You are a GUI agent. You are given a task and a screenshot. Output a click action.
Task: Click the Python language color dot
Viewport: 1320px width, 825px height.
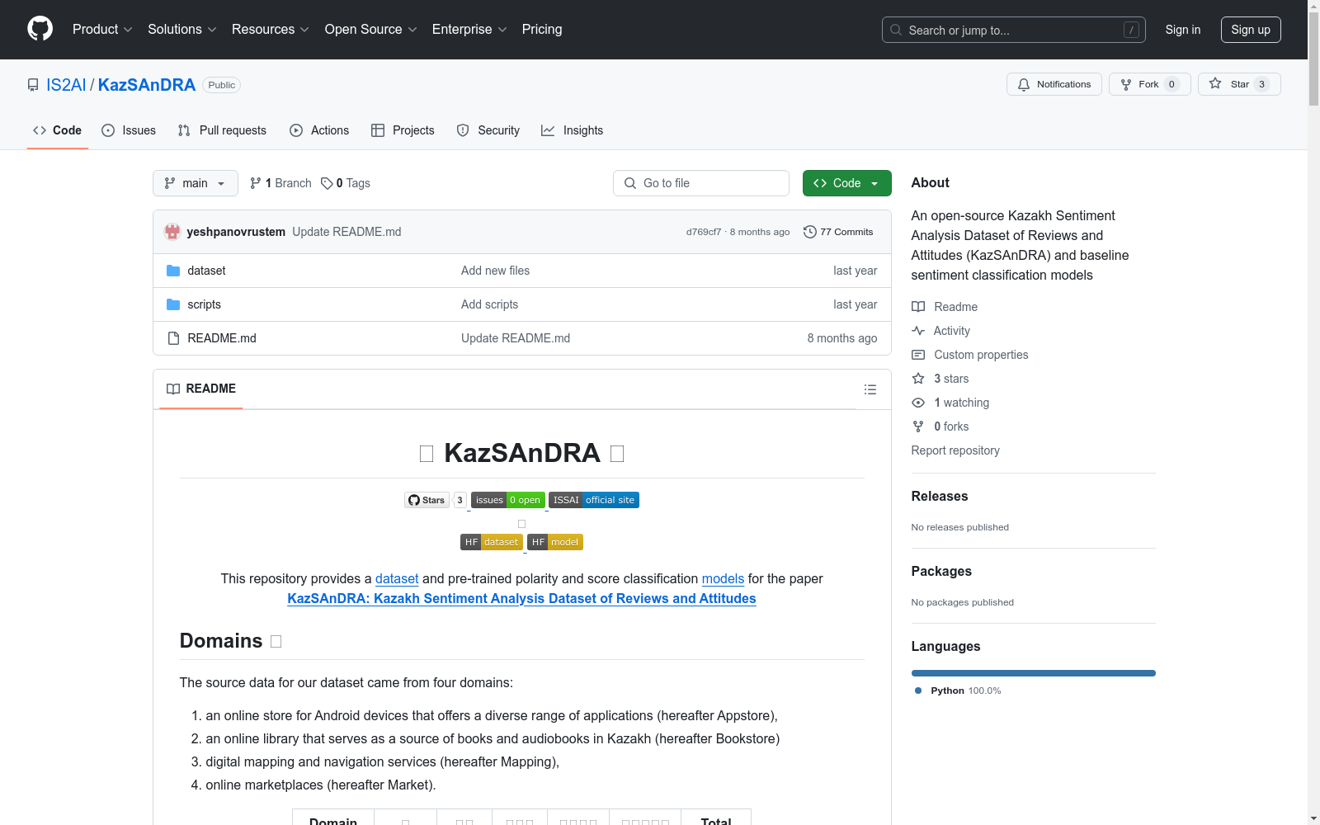(x=918, y=691)
